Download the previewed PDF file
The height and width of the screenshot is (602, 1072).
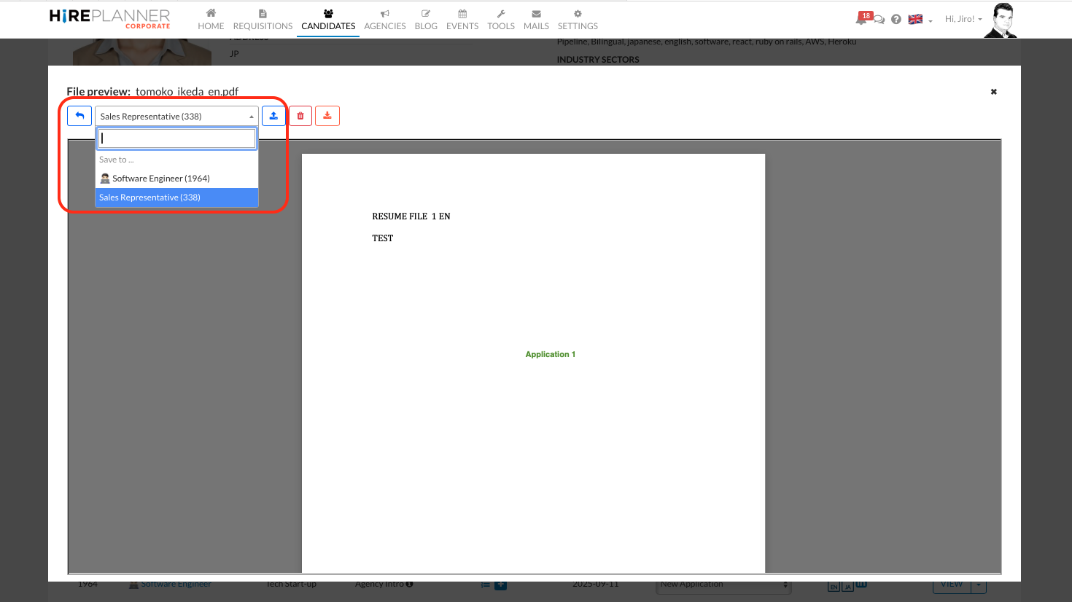pyautogui.click(x=327, y=116)
